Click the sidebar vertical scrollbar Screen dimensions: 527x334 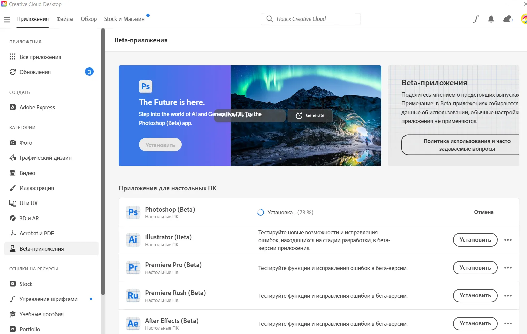pos(103,161)
